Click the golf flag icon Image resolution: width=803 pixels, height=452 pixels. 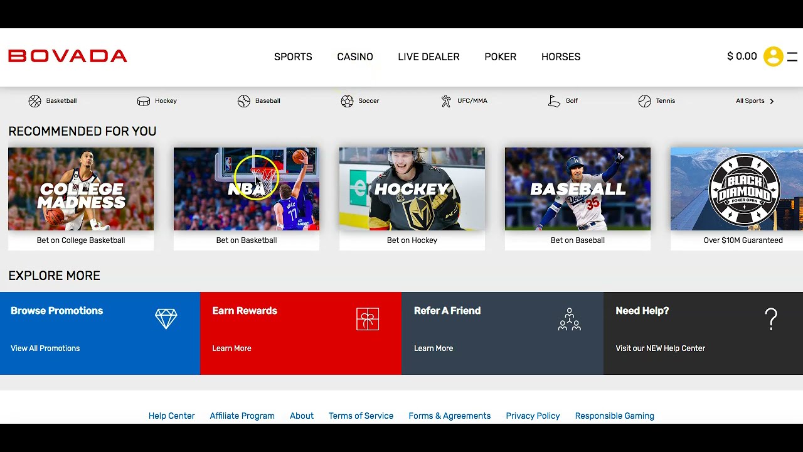[x=554, y=101]
